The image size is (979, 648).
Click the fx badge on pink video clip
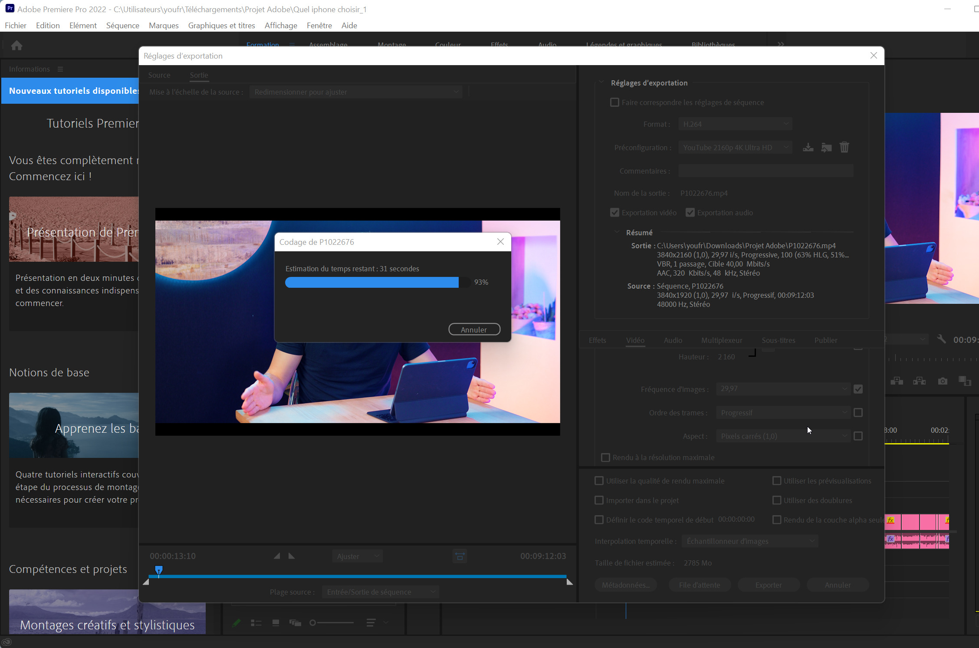(x=890, y=520)
